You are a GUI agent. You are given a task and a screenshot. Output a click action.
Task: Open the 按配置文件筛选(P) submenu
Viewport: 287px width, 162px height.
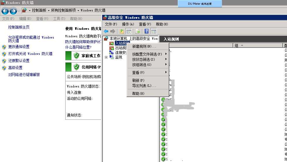[x=148, y=54]
